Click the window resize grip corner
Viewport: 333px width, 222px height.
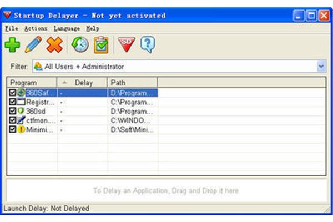(x=327, y=209)
